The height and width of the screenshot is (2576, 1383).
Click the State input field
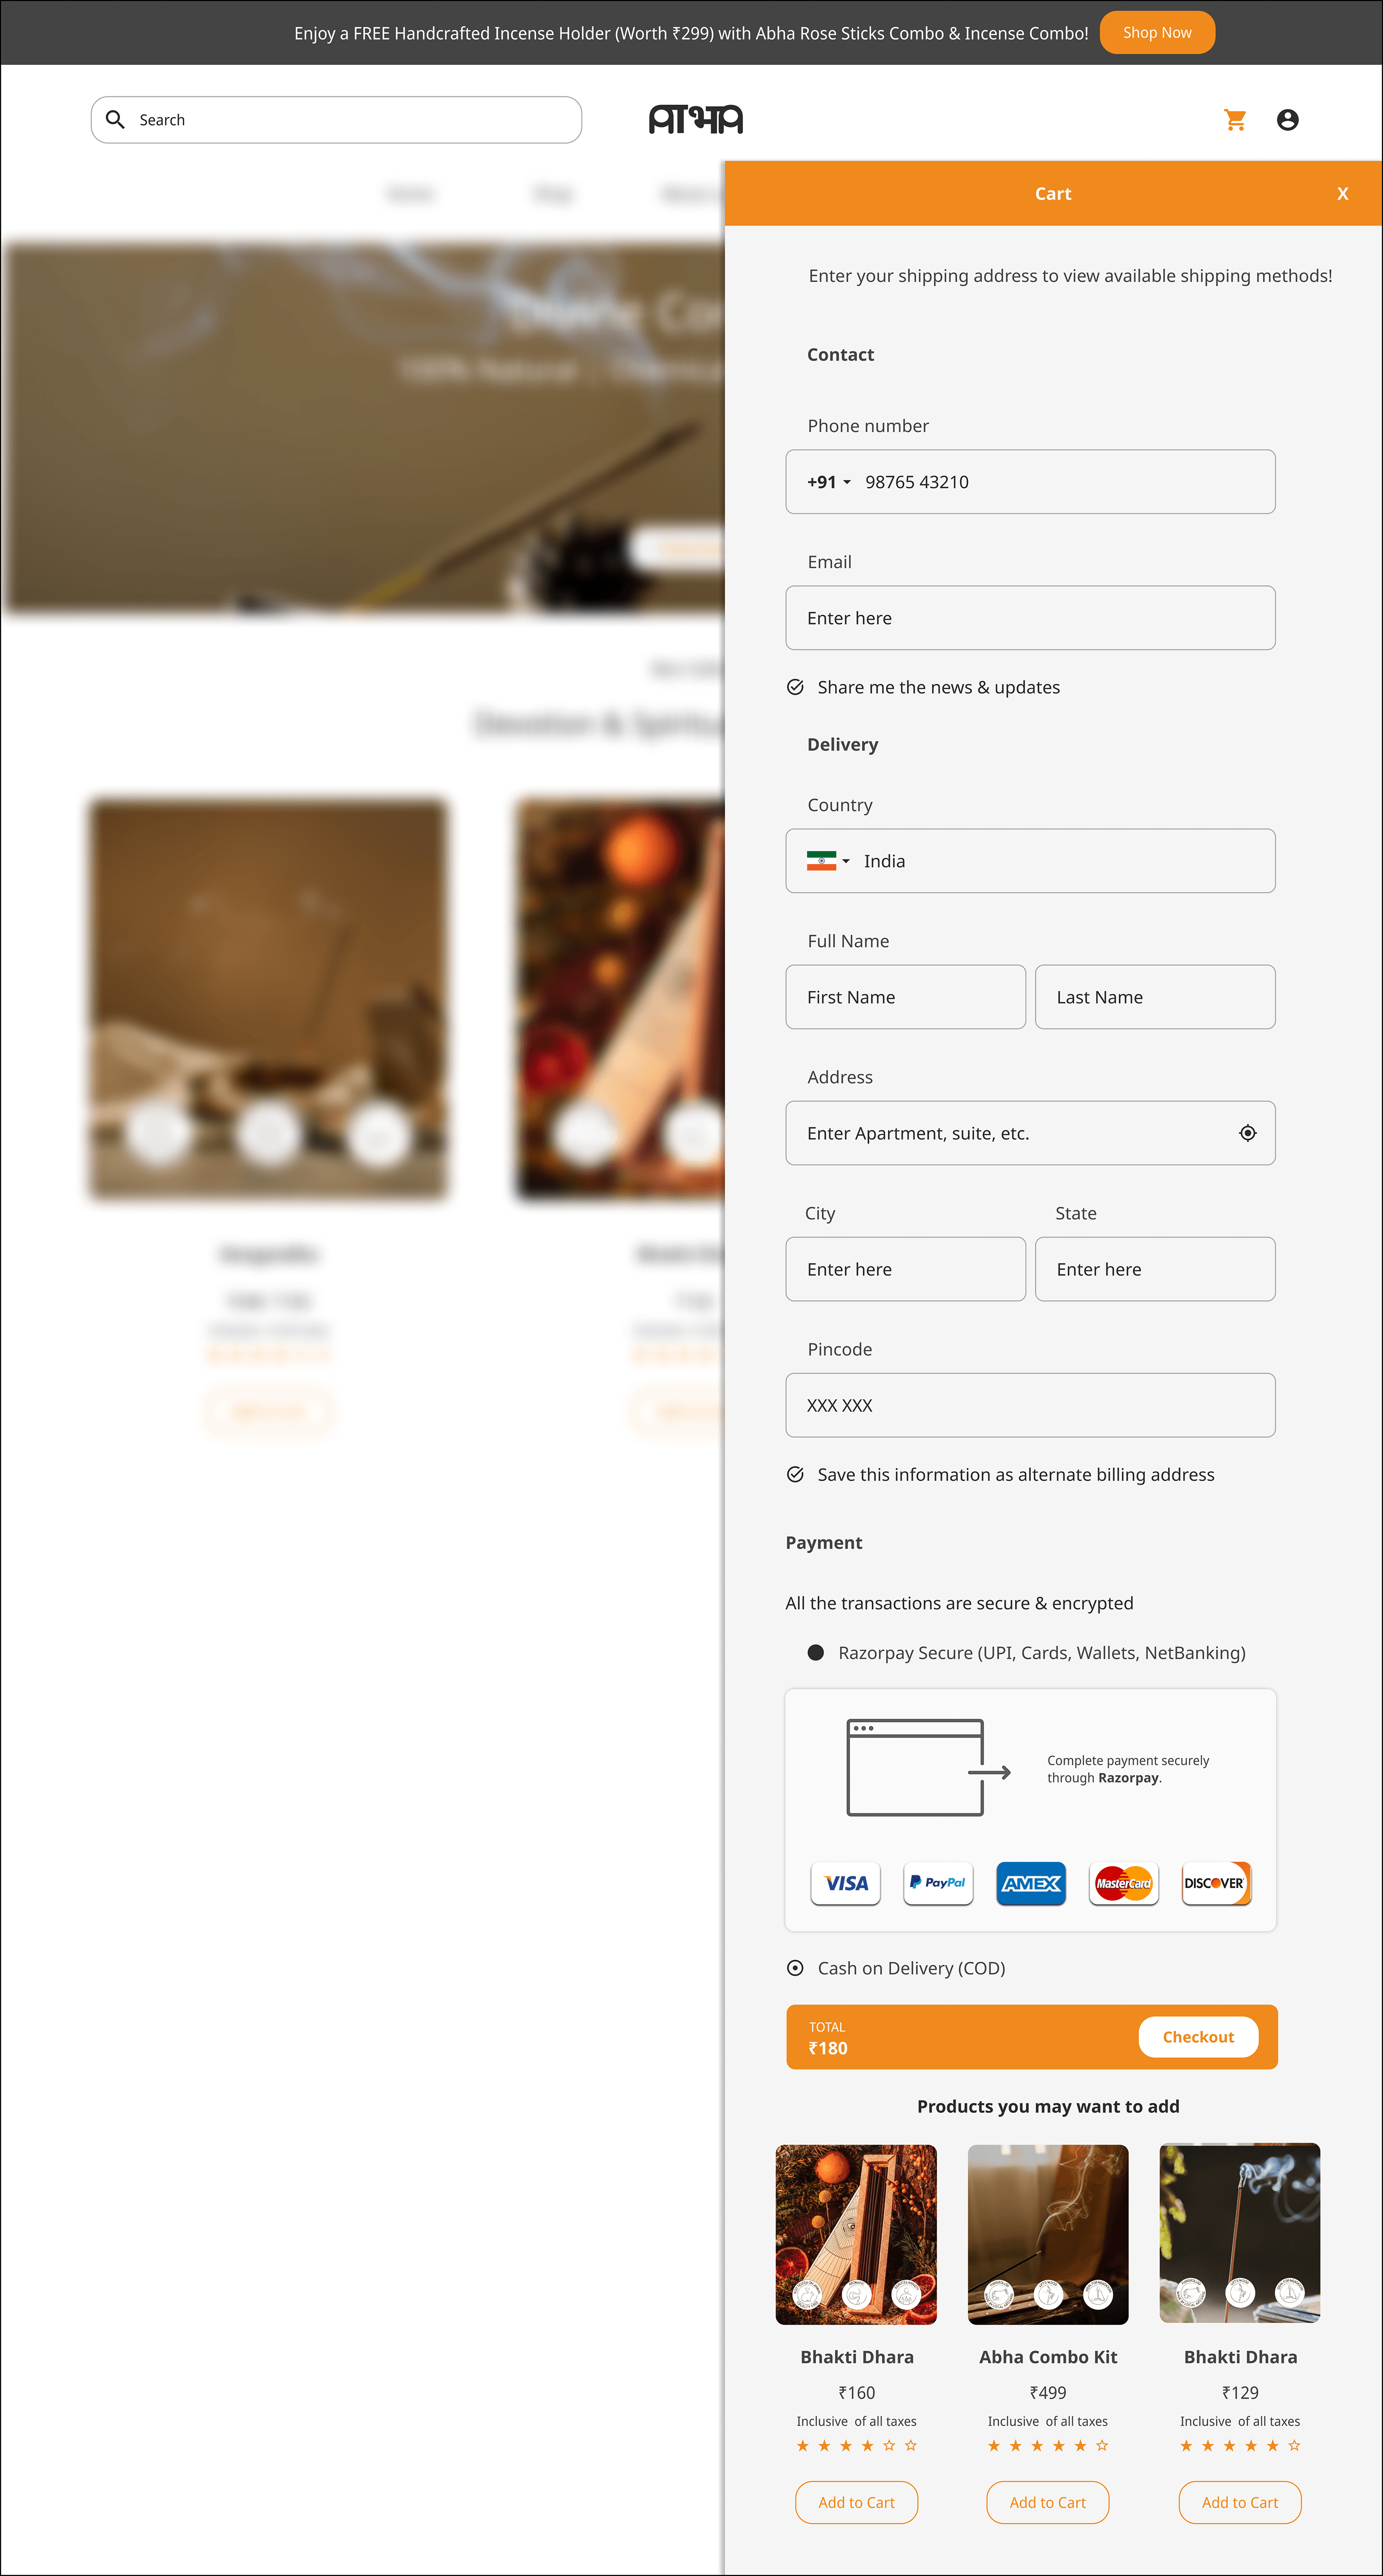1155,1269
